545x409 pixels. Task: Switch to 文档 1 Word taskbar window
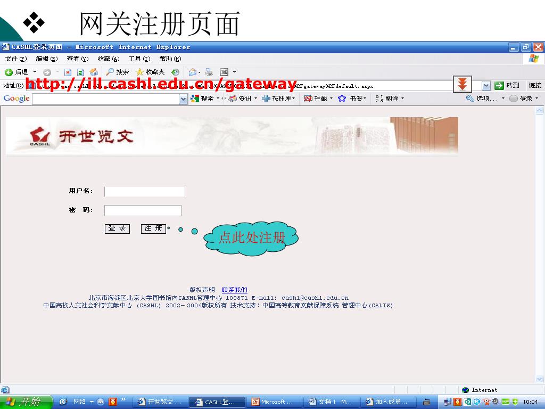click(330, 402)
